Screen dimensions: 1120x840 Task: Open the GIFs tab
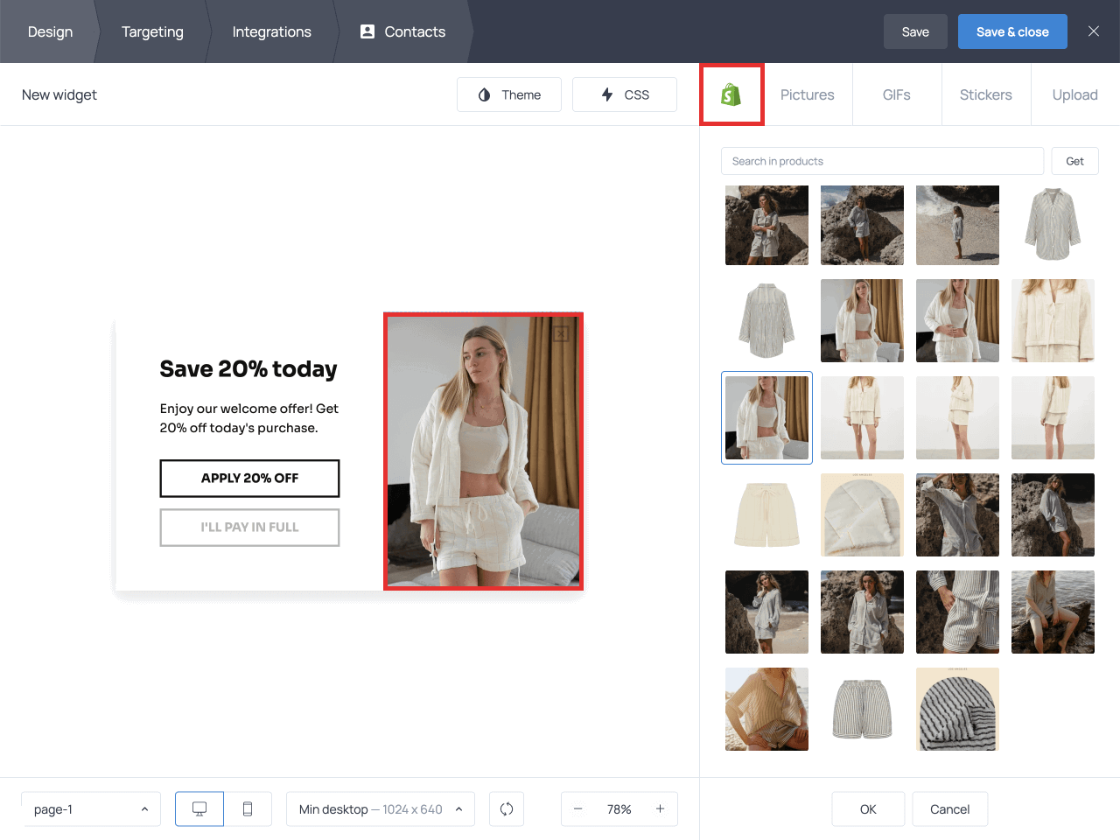coord(896,94)
